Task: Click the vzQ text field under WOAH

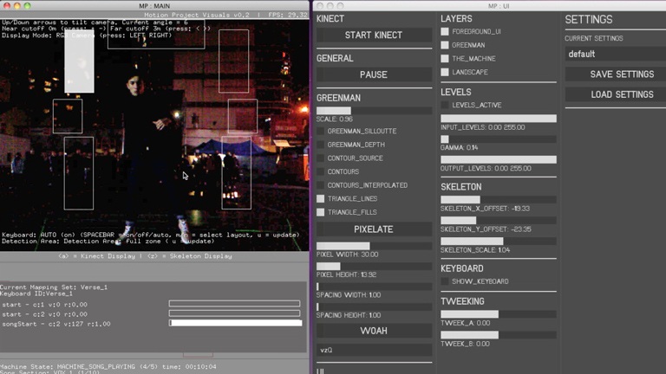Action: click(x=374, y=351)
